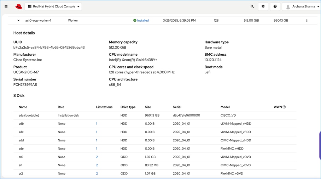Viewport: 321px width, 179px height.
Task: Click the Size column header
Action: point(148,107)
